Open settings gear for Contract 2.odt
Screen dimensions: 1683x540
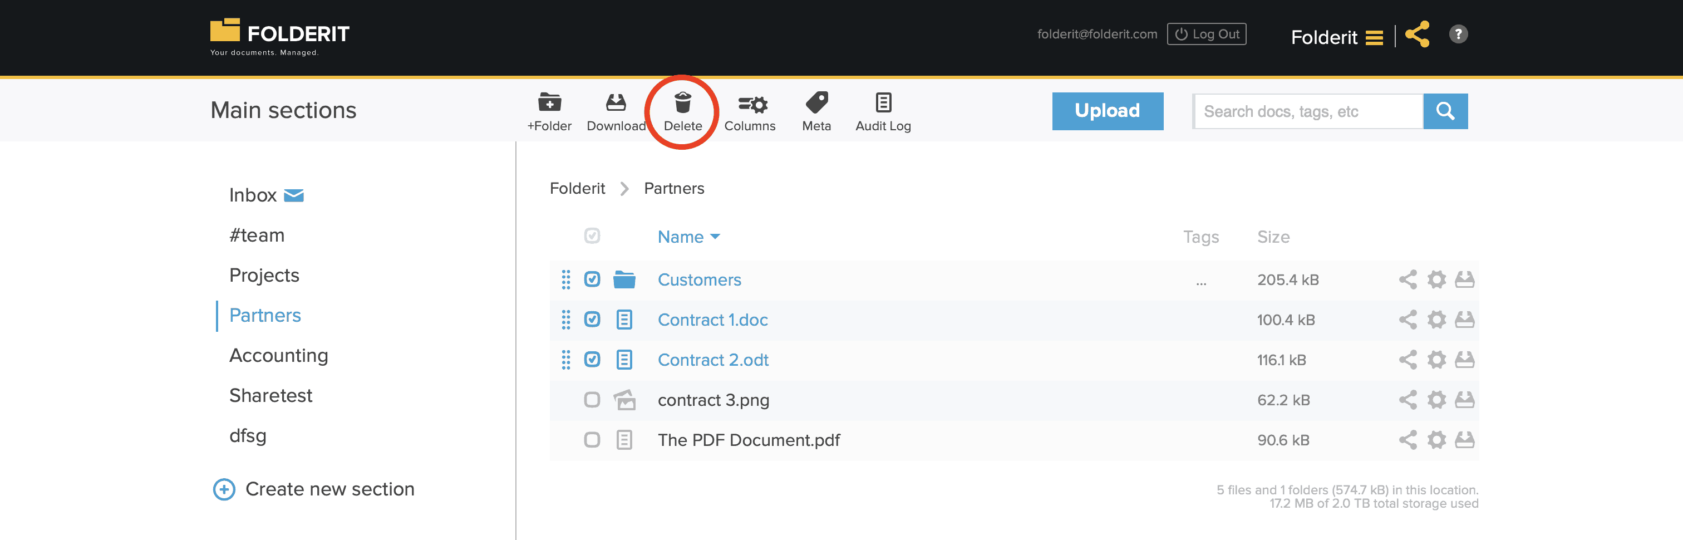[1436, 360]
